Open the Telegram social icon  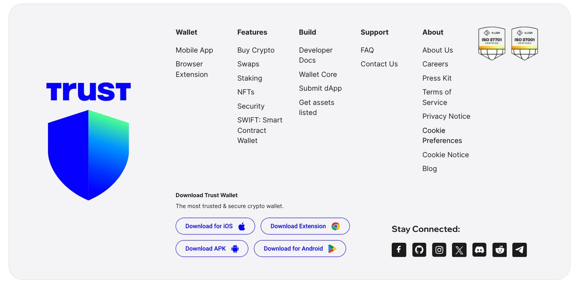tap(520, 250)
